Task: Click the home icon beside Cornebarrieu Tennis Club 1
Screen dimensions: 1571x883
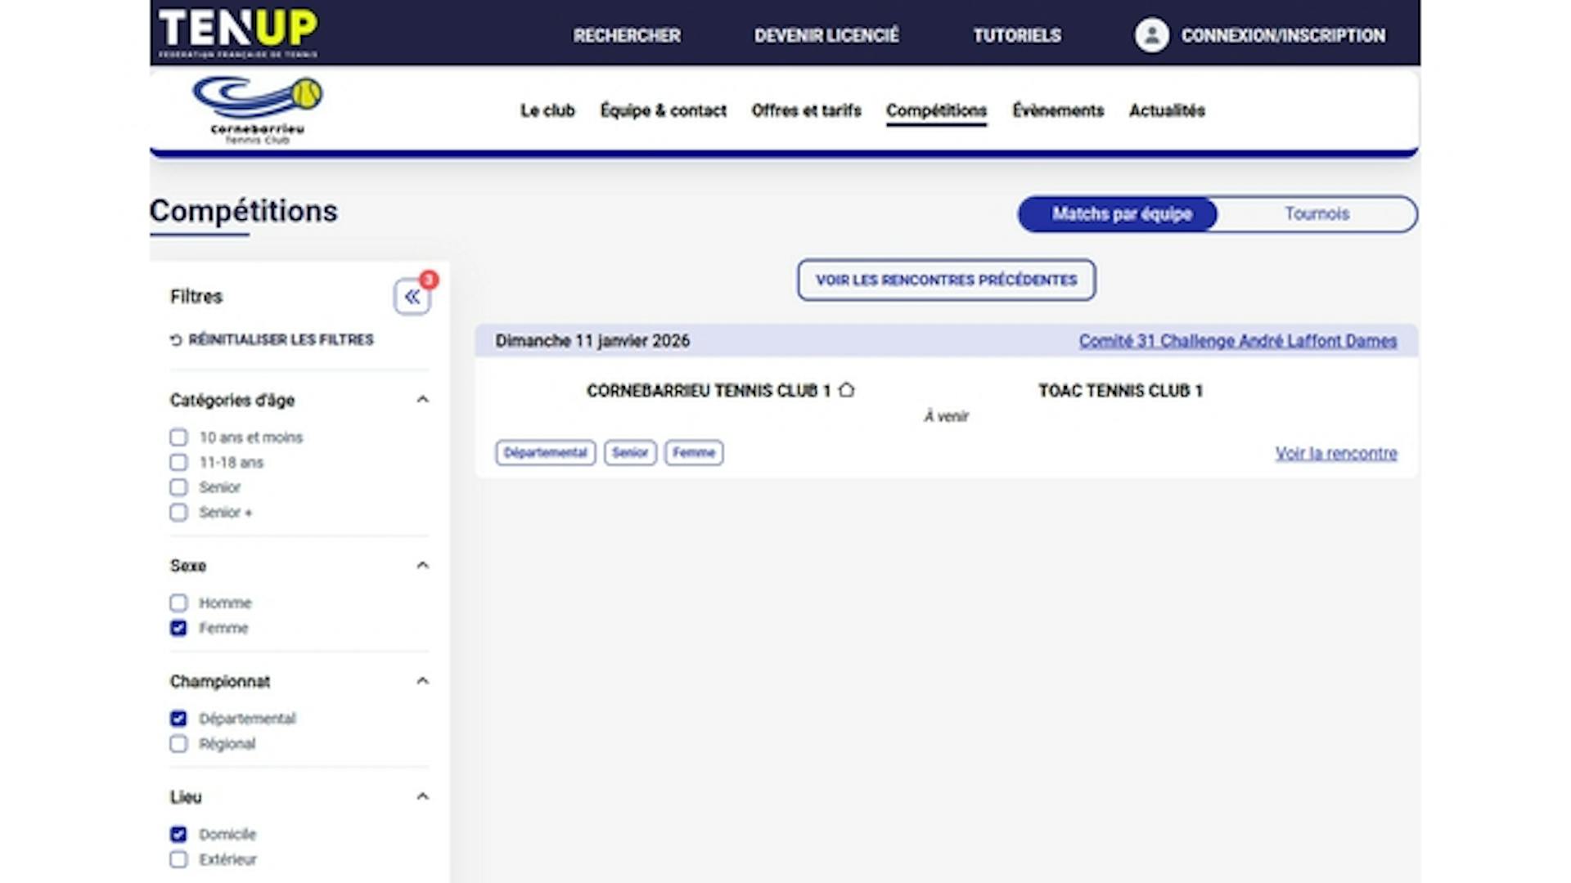Action: tap(847, 390)
